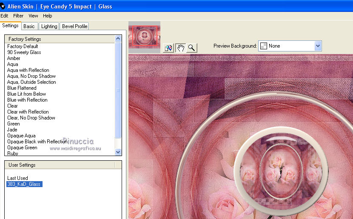Open the Help menu
Viewport: 353px width, 219px height.
[x=48, y=16]
